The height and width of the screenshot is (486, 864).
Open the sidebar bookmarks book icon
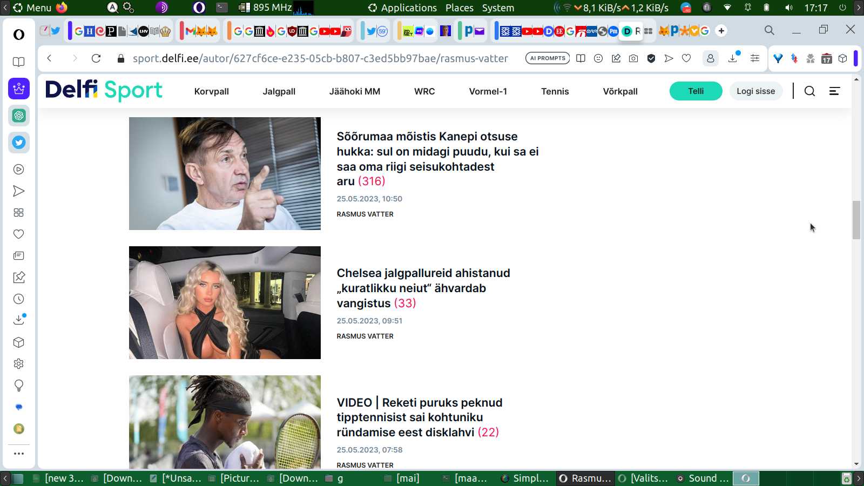pos(19,62)
